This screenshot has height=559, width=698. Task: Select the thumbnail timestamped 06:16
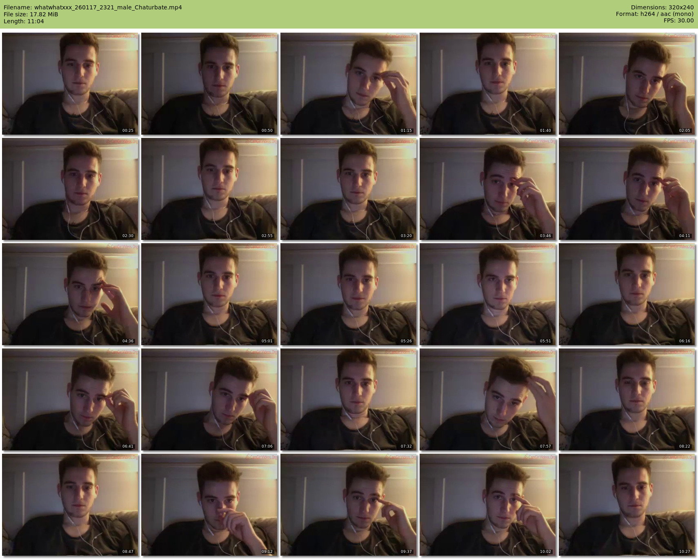click(x=627, y=294)
